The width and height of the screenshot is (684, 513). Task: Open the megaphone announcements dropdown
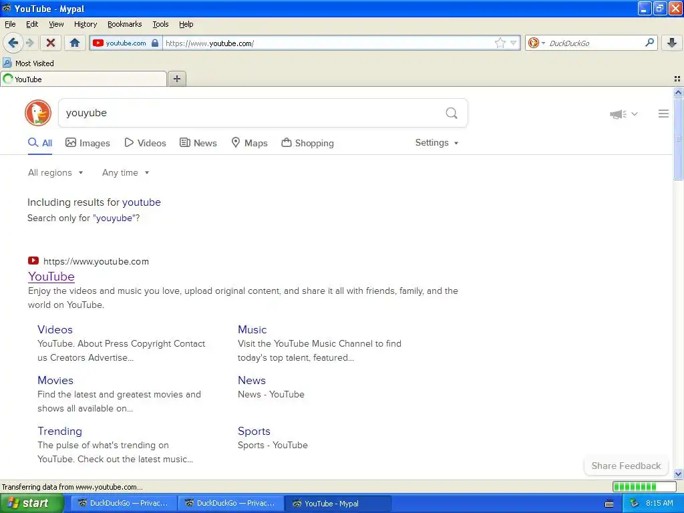[624, 114]
